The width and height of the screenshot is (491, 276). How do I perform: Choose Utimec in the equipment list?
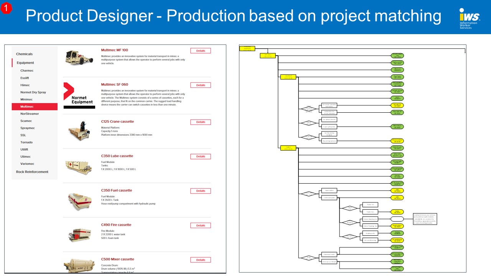[x=25, y=157]
